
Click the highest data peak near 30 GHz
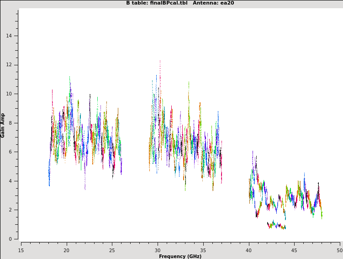pos(160,62)
